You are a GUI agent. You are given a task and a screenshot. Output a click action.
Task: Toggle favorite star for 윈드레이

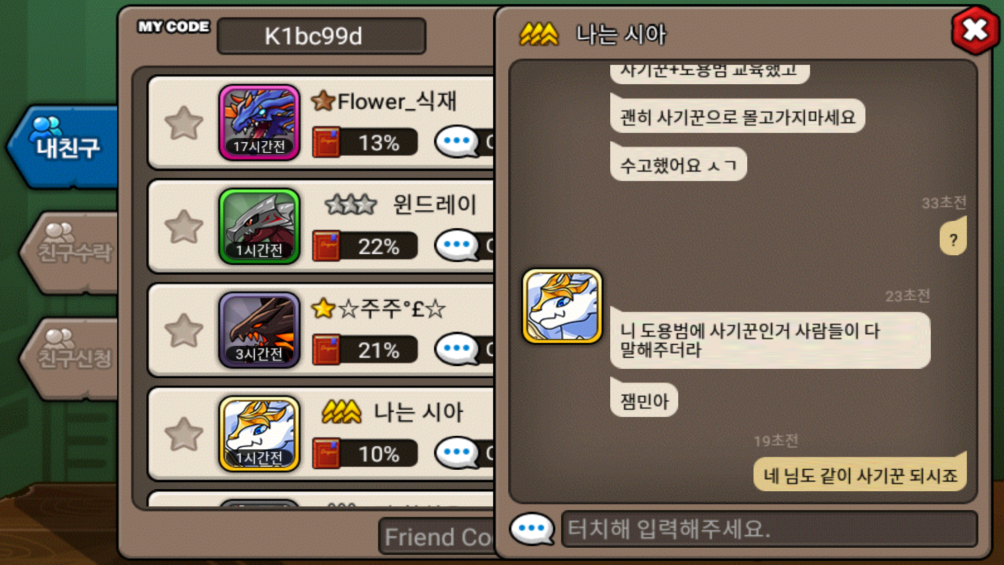tap(184, 227)
